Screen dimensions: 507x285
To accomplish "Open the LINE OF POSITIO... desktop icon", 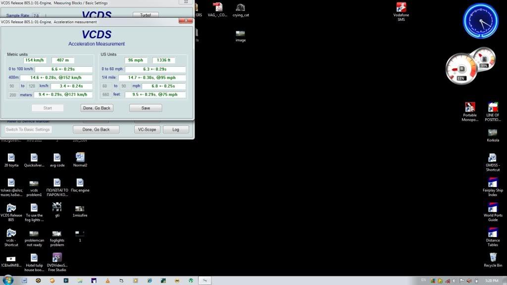I will (x=493, y=112).
